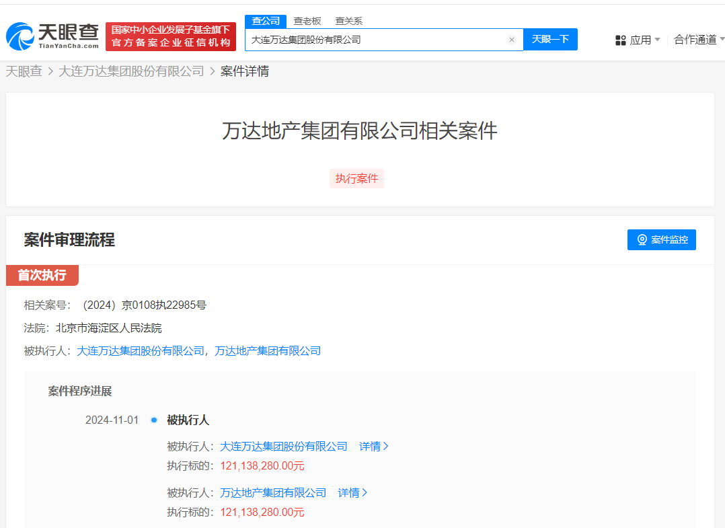Click the 执行案件 tag

(x=356, y=179)
